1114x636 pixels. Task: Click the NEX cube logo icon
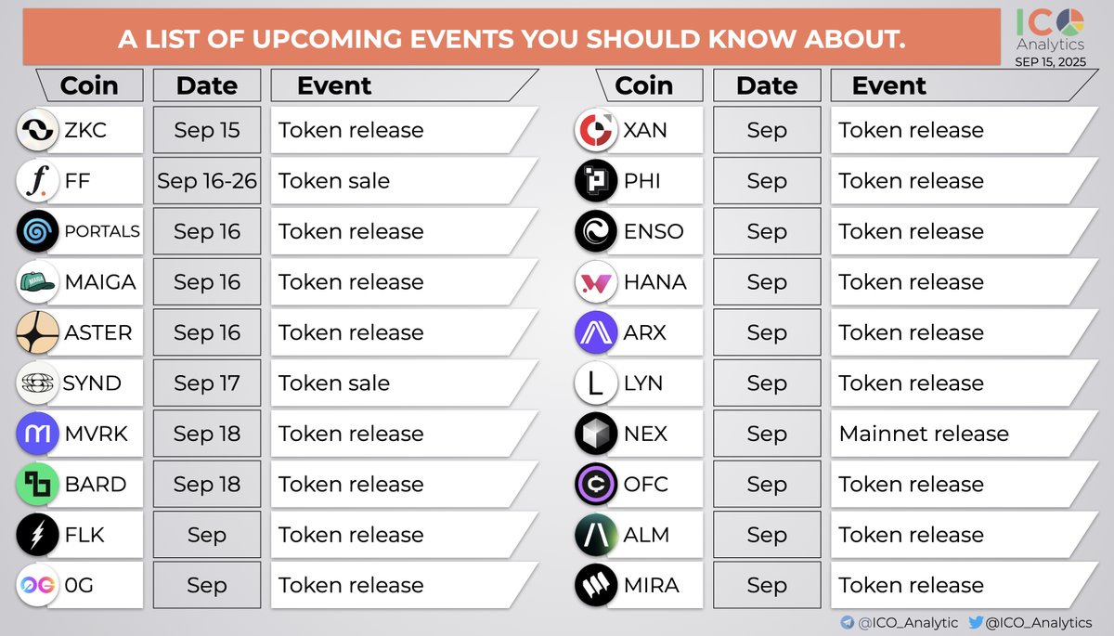[595, 434]
